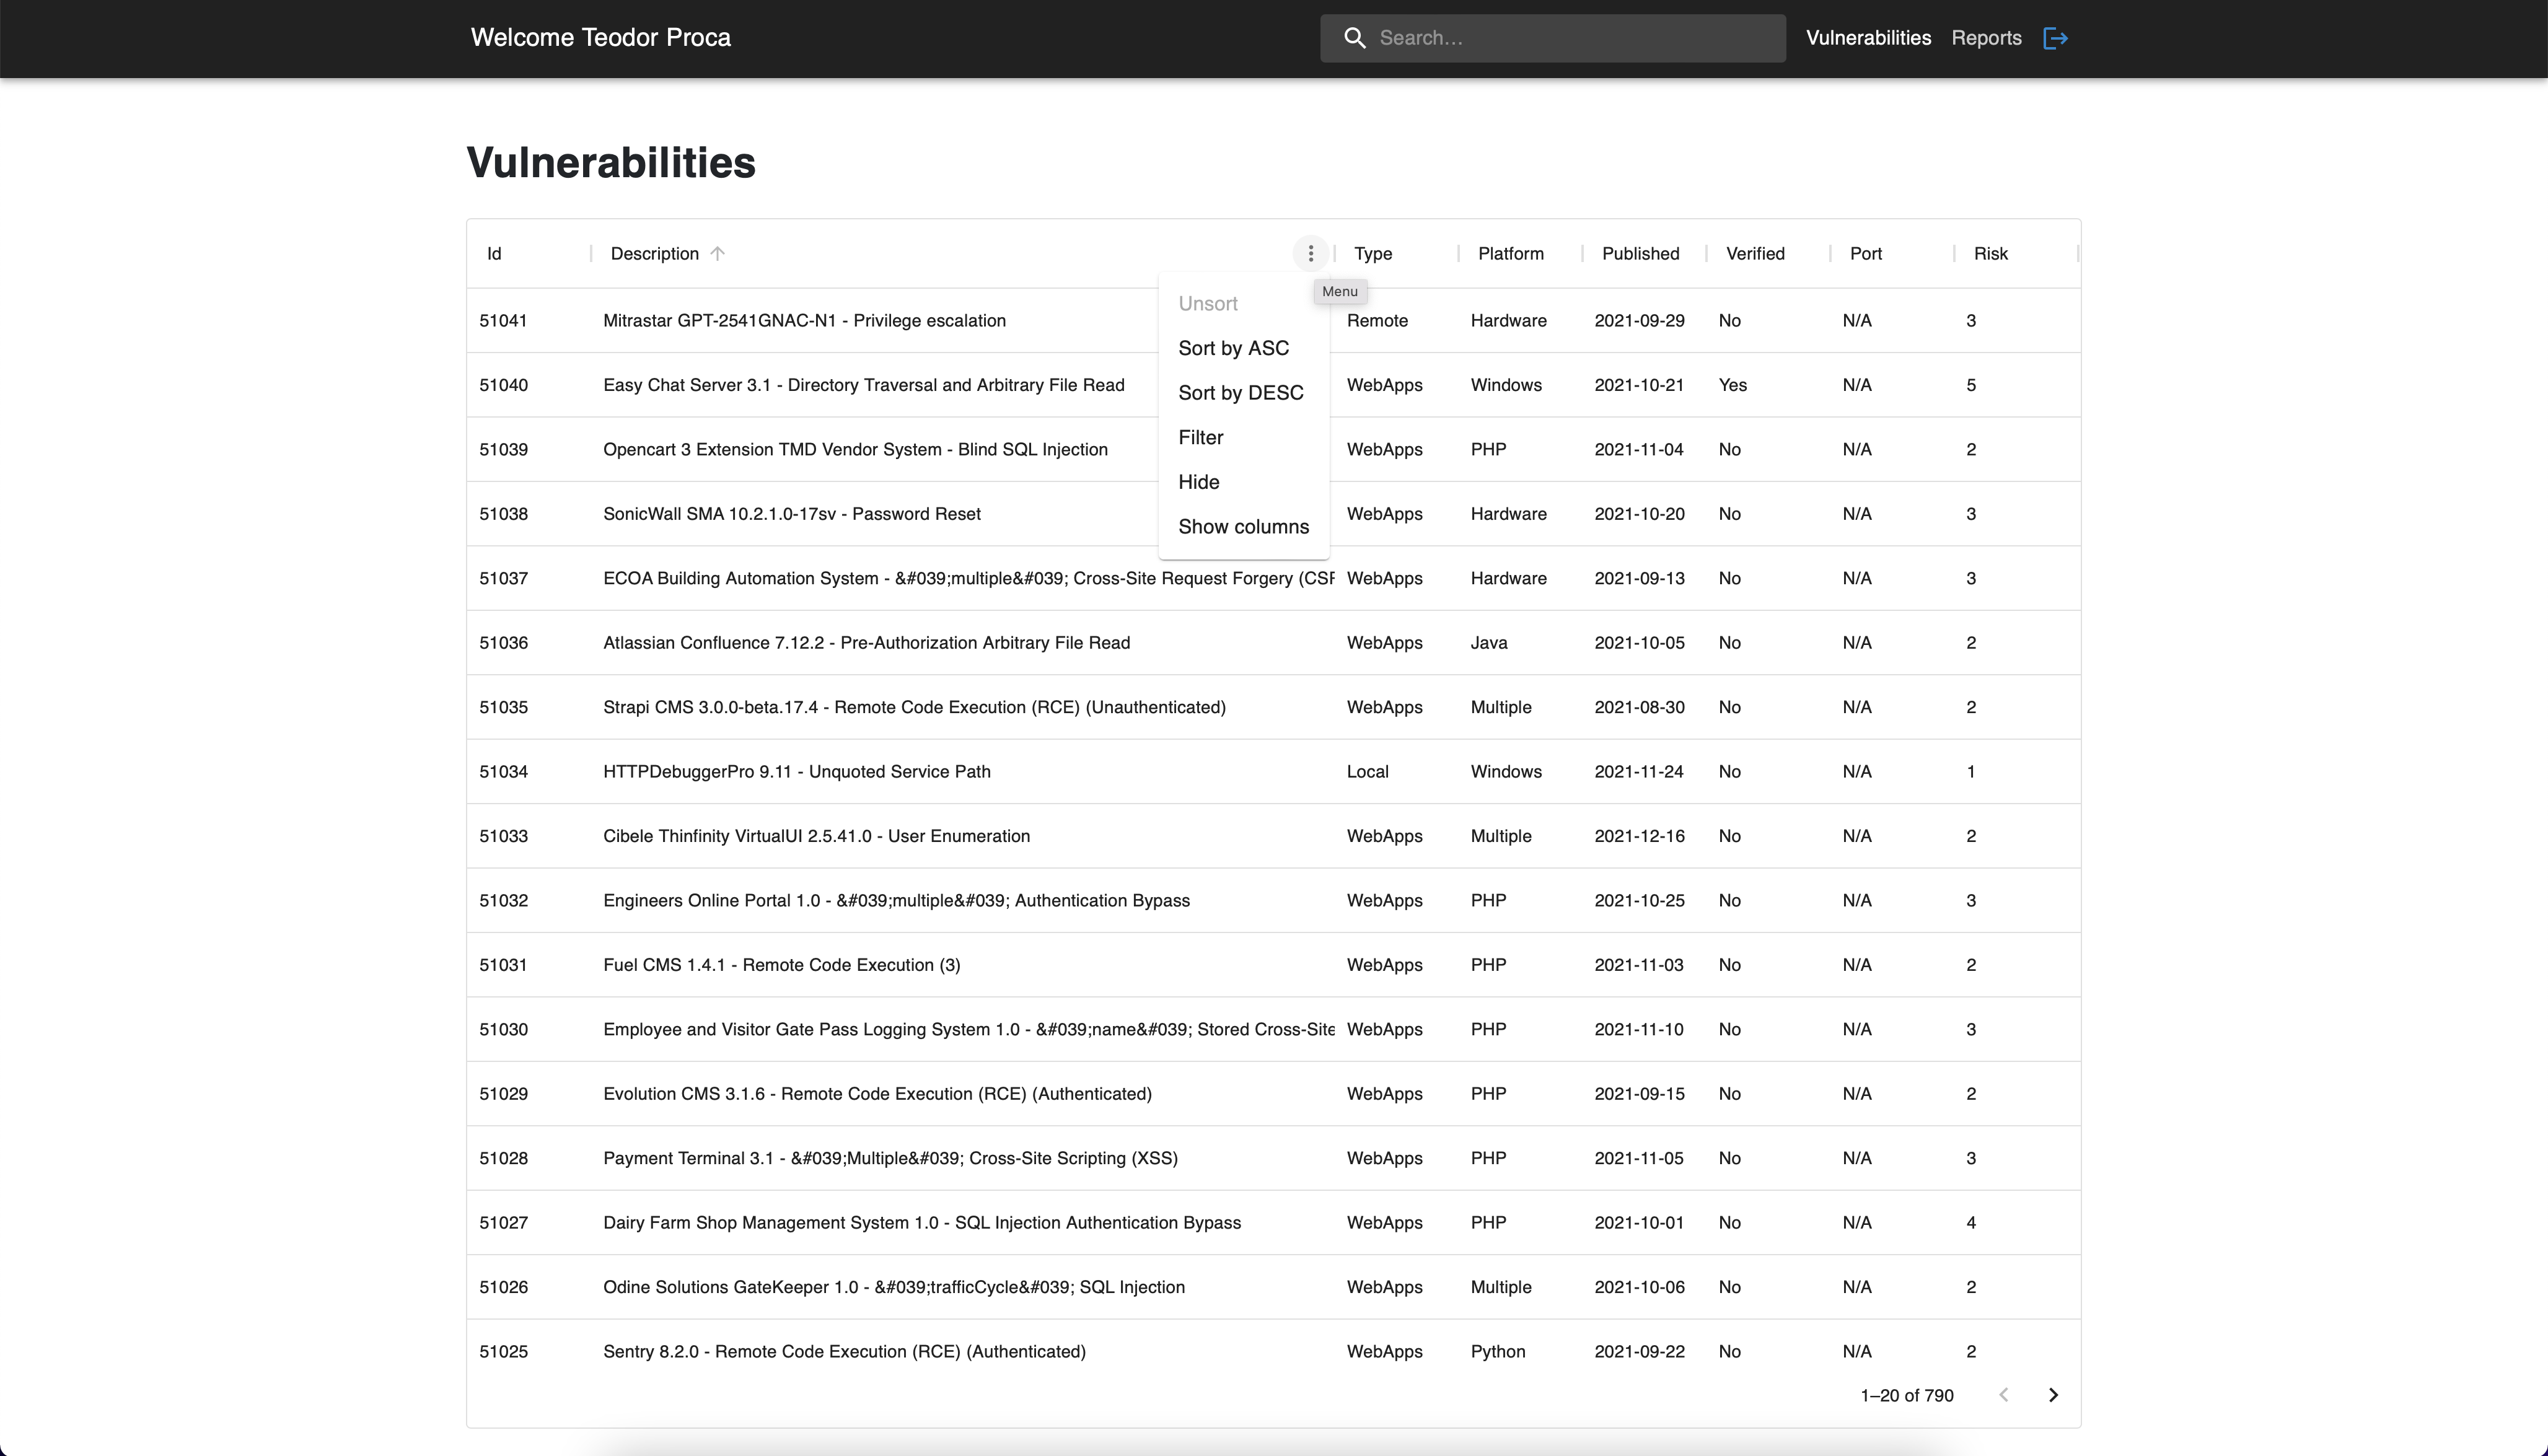The width and height of the screenshot is (2548, 1456).
Task: Click HTTPDebuggerPro 9.11 Unquoted Service Path
Action: (x=796, y=771)
